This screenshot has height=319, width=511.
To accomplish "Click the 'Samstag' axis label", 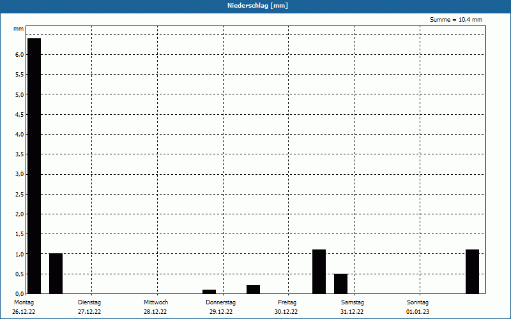I will (353, 302).
